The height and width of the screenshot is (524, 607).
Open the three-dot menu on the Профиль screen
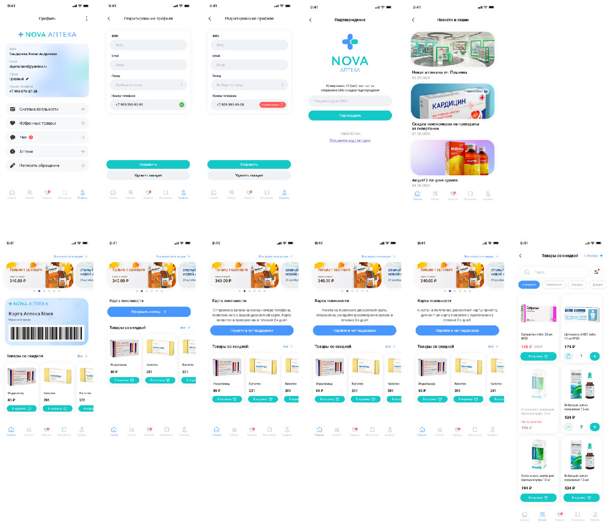[x=86, y=19]
